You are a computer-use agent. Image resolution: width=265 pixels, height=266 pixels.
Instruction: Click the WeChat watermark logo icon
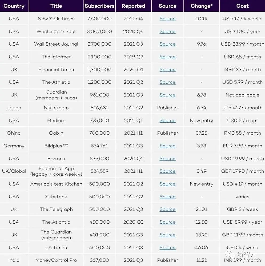[x=230, y=254]
